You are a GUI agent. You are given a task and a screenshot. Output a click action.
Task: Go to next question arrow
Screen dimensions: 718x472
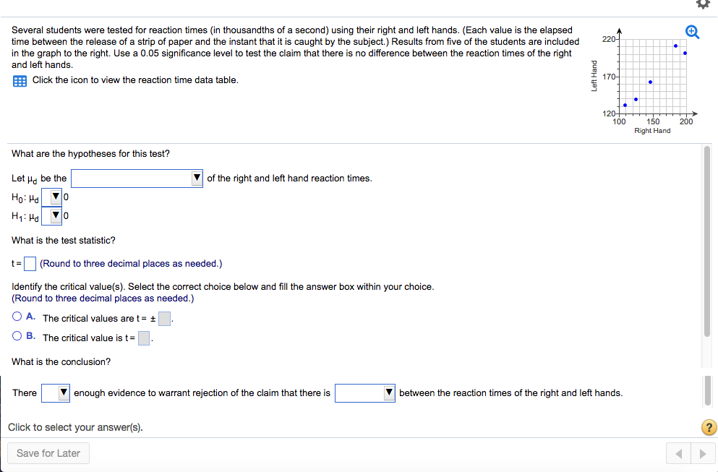pyautogui.click(x=703, y=454)
